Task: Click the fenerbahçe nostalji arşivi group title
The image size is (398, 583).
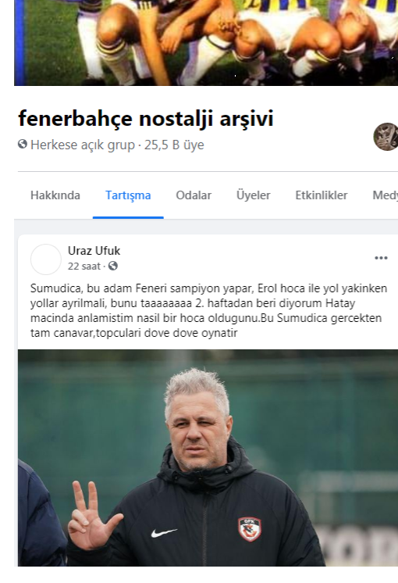Action: pyautogui.click(x=146, y=119)
